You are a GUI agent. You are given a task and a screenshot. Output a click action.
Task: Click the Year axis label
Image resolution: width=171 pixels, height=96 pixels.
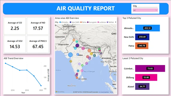click(x=23, y=93)
